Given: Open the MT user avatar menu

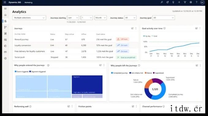Looking at the screenshot, I should [202, 2].
